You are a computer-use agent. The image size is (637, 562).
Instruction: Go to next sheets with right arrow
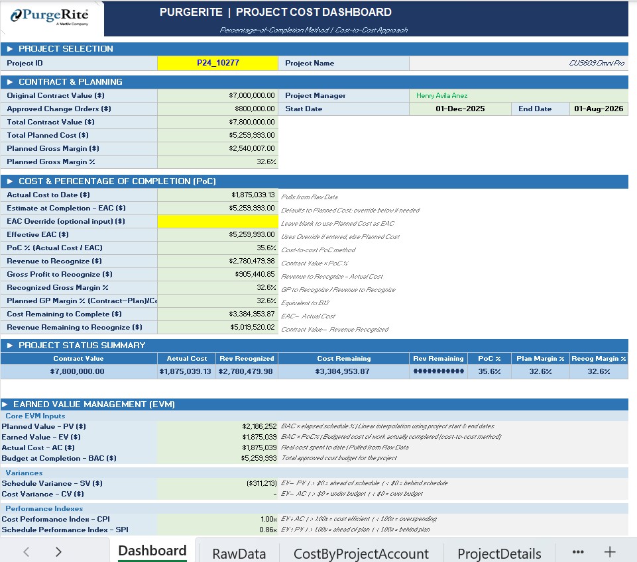click(58, 551)
